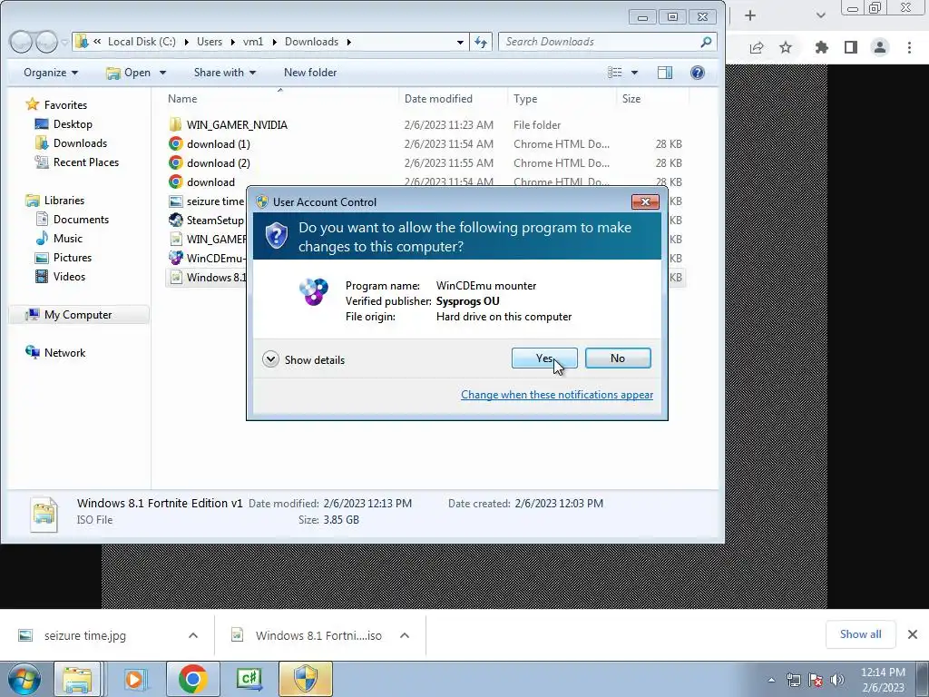The width and height of the screenshot is (929, 697).
Task: Click Downloads in the address breadcrumb
Action: click(312, 42)
